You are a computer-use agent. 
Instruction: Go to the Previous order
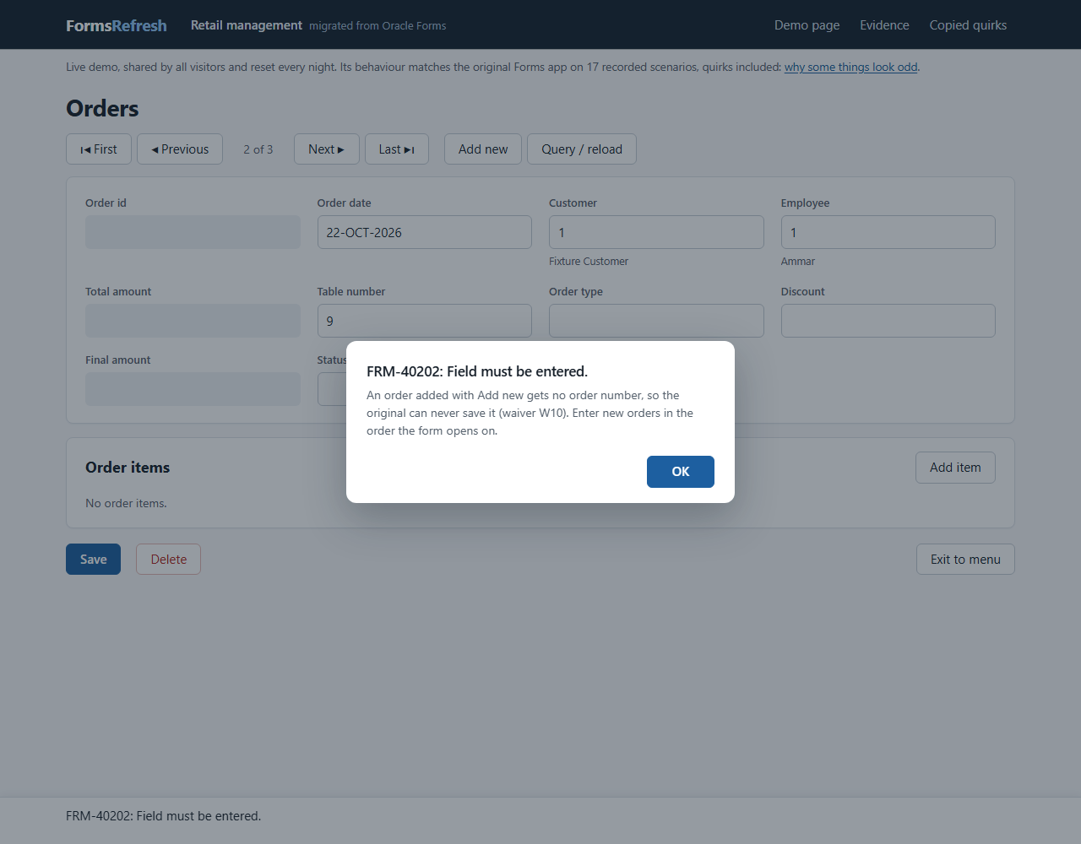click(180, 149)
